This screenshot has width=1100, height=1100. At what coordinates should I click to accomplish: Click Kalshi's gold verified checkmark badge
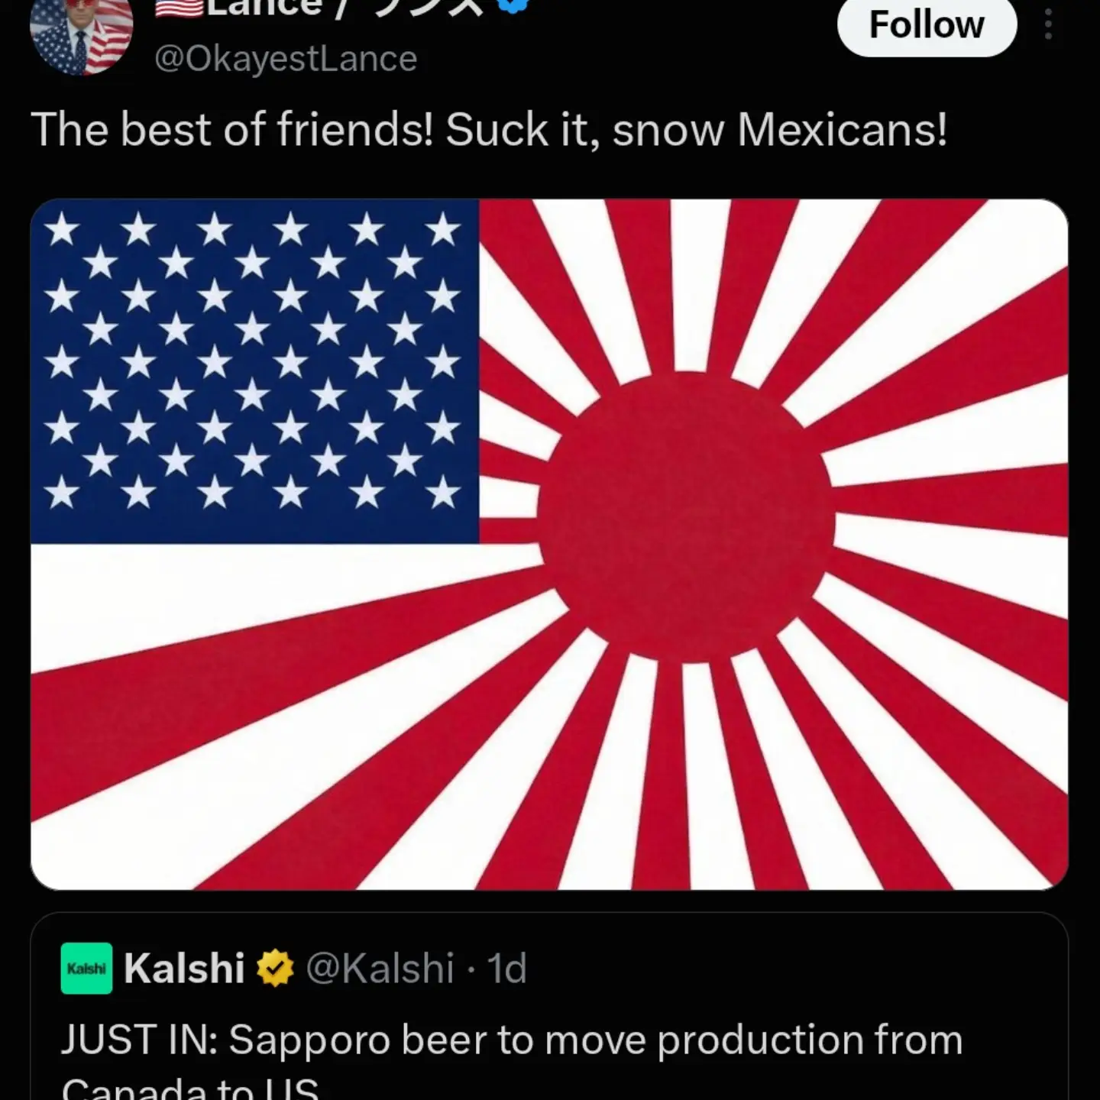275,969
